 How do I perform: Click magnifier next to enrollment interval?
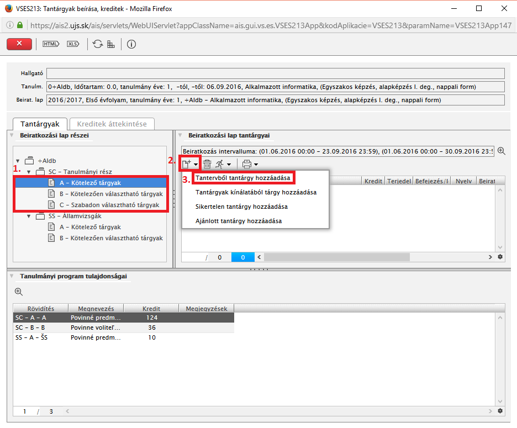pos(502,151)
